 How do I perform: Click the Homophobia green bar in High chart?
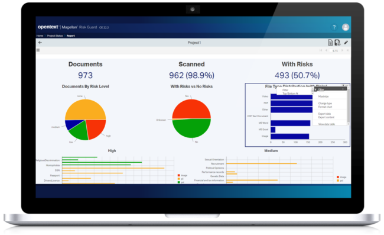pyautogui.click(x=96, y=165)
